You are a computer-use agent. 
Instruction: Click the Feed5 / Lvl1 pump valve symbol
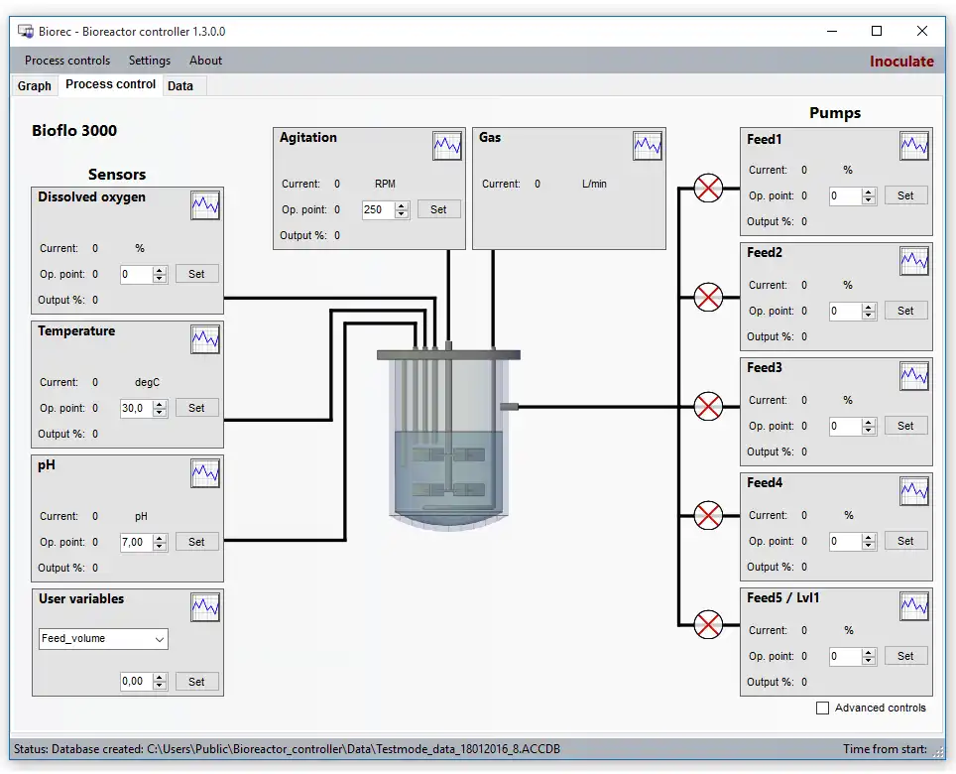pyautogui.click(x=708, y=624)
